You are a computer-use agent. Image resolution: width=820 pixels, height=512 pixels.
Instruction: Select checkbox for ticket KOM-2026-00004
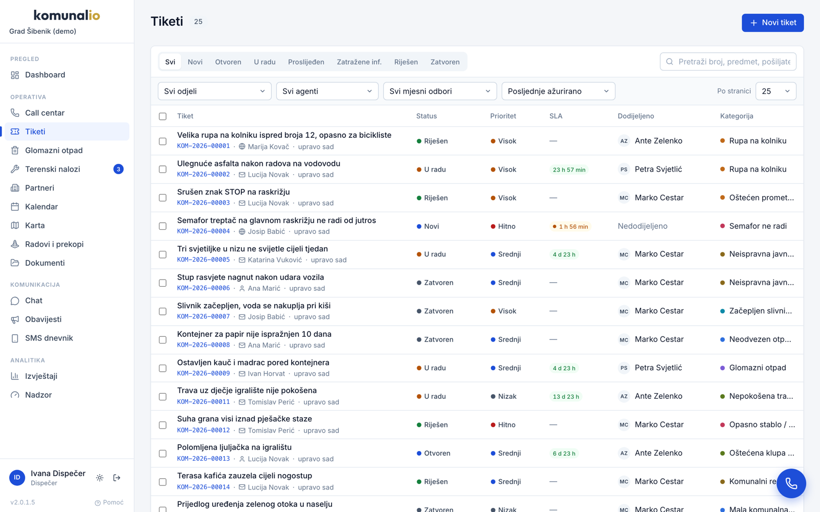(x=162, y=226)
